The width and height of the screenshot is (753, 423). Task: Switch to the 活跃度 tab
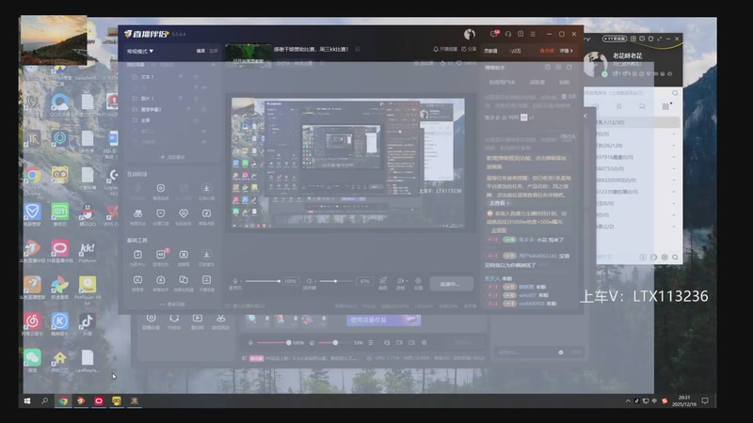(537, 83)
